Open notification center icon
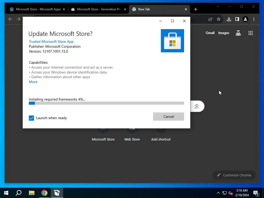Viewport: 264px width, 198px height. pyautogui.click(x=256, y=193)
